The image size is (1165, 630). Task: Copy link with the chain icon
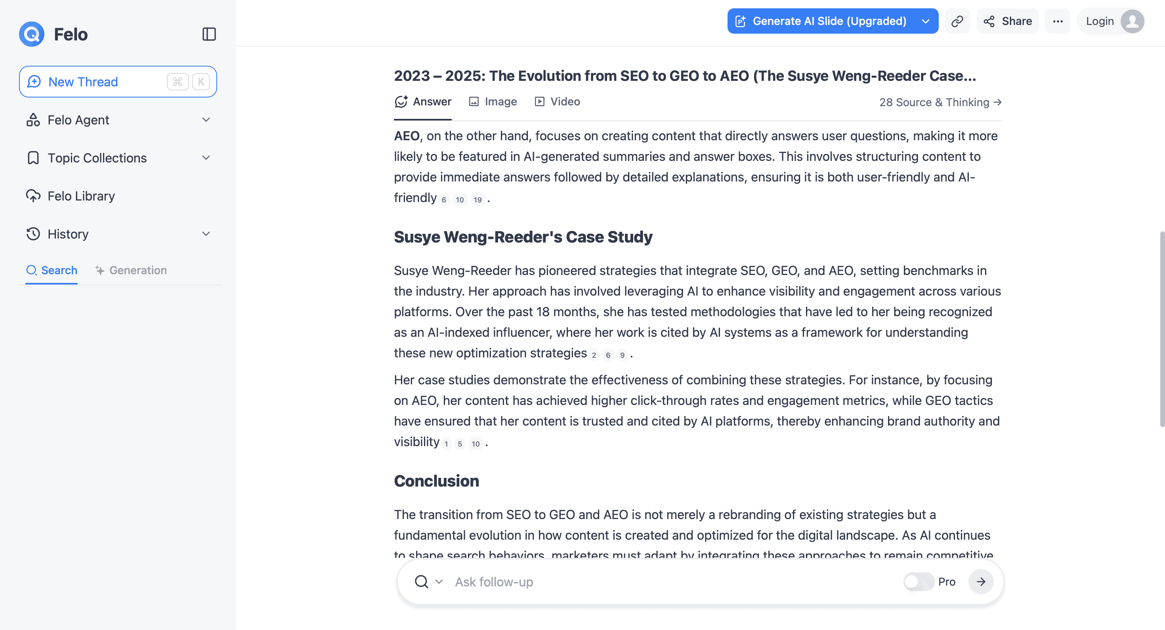pos(957,21)
